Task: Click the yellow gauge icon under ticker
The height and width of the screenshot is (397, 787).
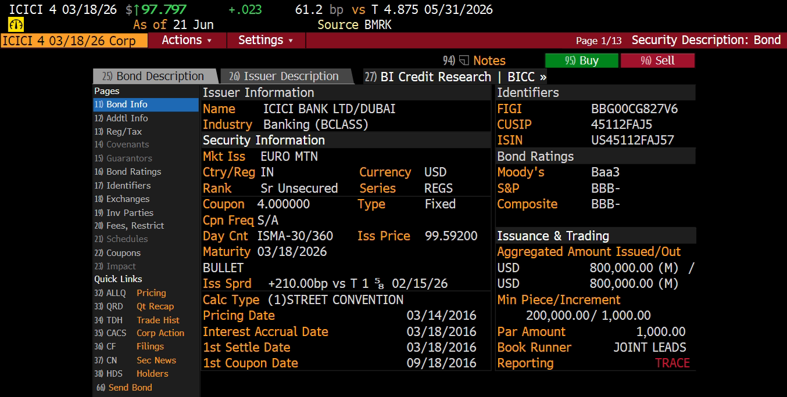Action: (16, 25)
